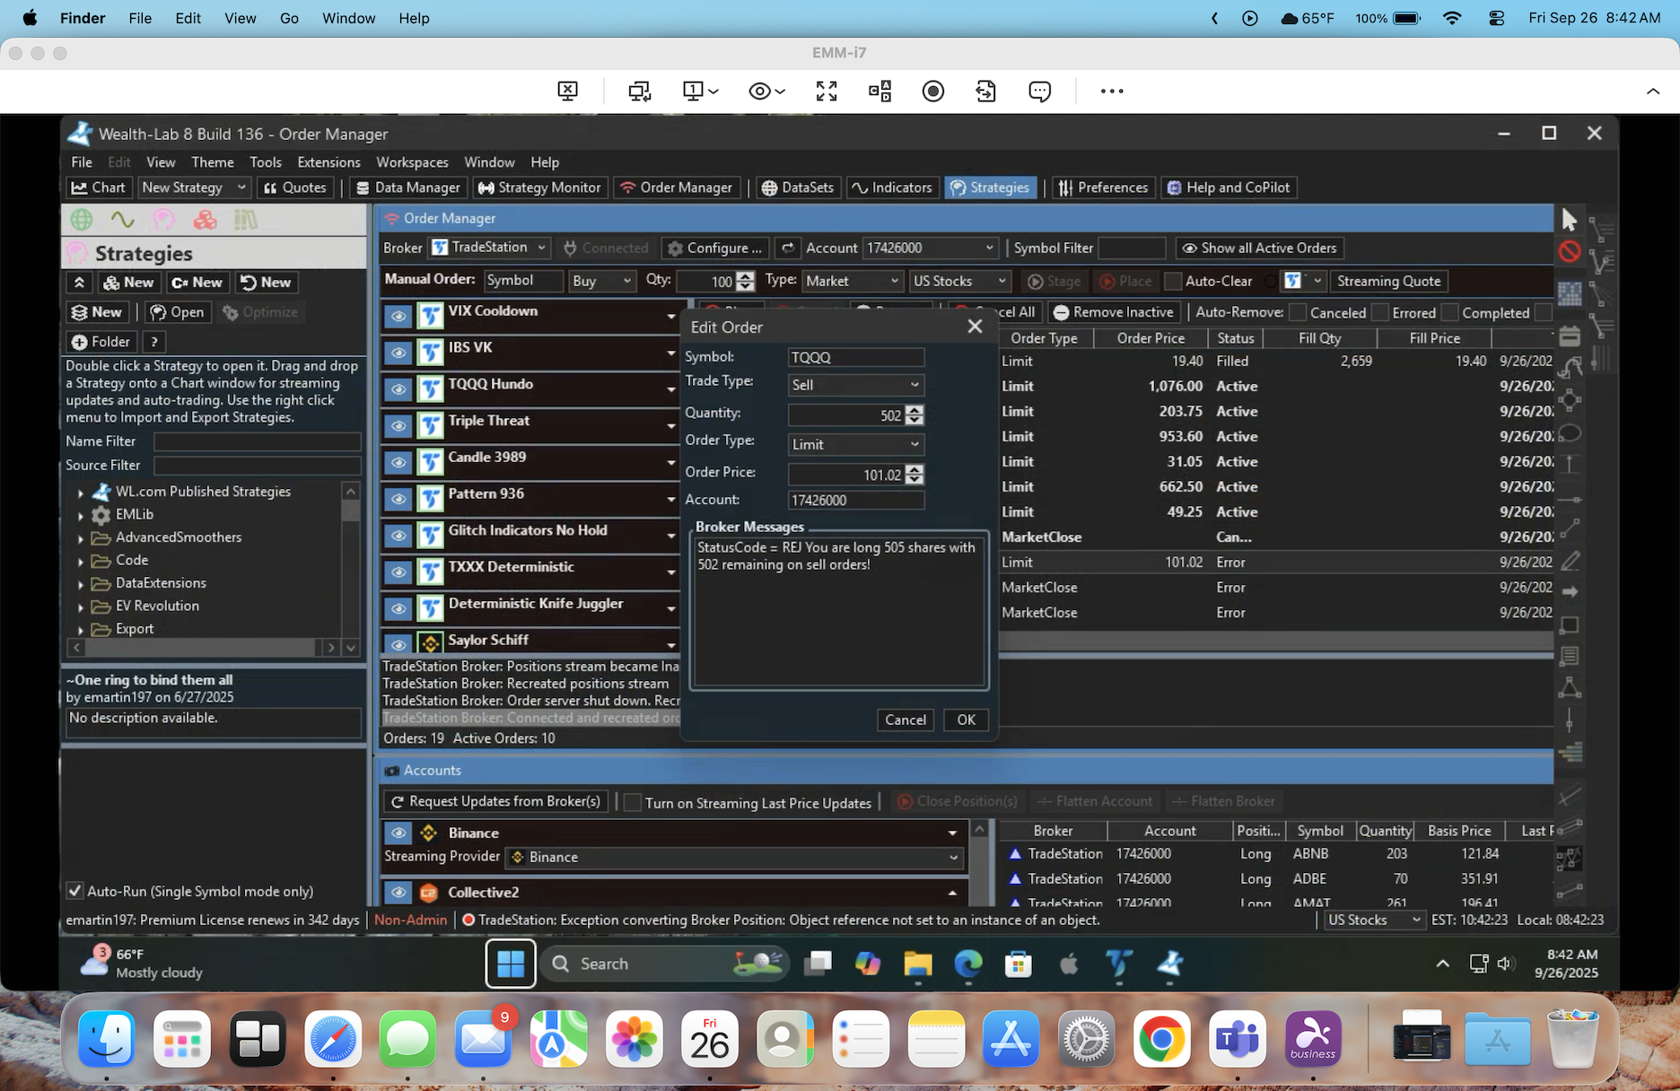Open the Broker TradeStation dropdown
1680x1091 pixels.
tap(490, 248)
